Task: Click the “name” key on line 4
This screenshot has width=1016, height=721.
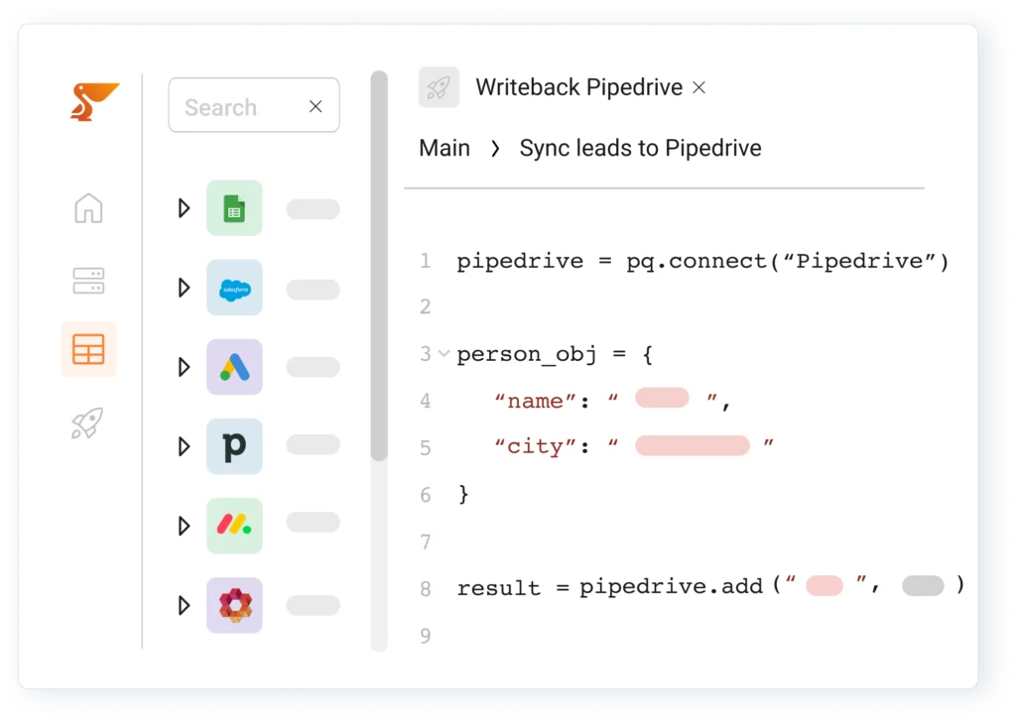Action: [535, 401]
